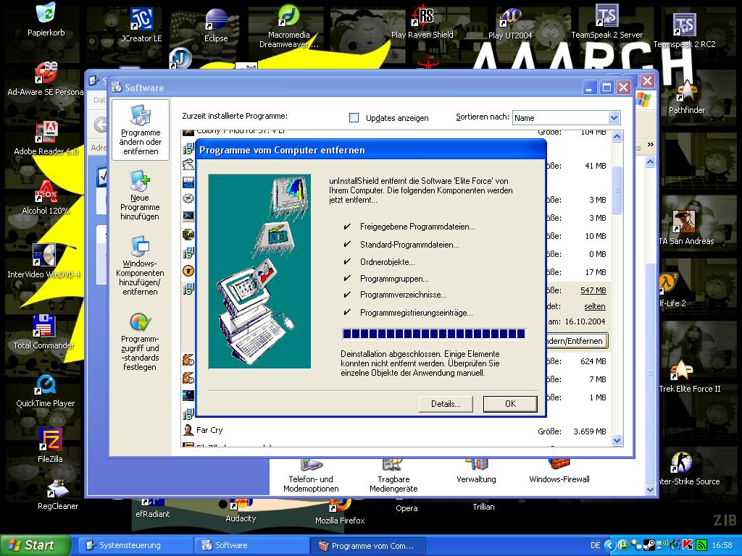Open Ad-Aware SE Personal desktop icon
Viewport: 742px width, 556px height.
46,78
